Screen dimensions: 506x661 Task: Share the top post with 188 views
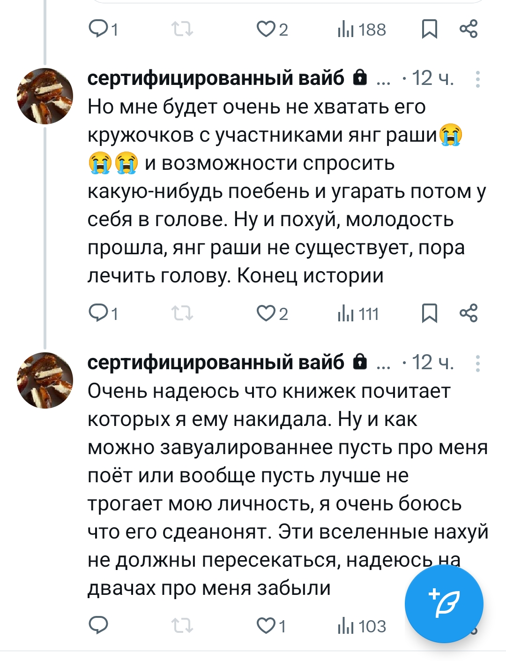(x=469, y=29)
